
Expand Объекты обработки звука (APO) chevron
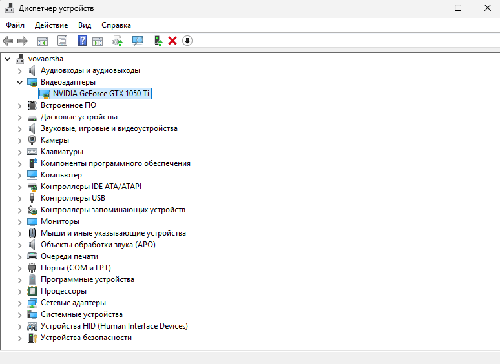[20, 245]
